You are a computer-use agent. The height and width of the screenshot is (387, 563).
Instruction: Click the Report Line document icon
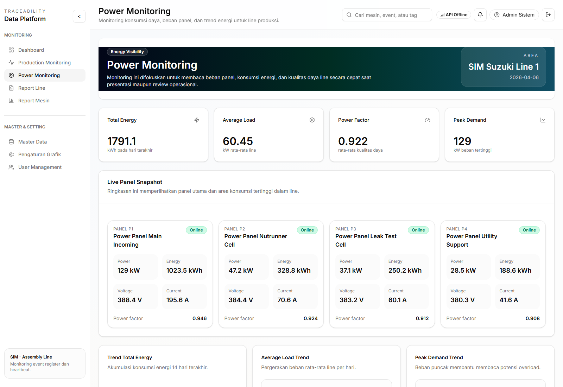[11, 88]
